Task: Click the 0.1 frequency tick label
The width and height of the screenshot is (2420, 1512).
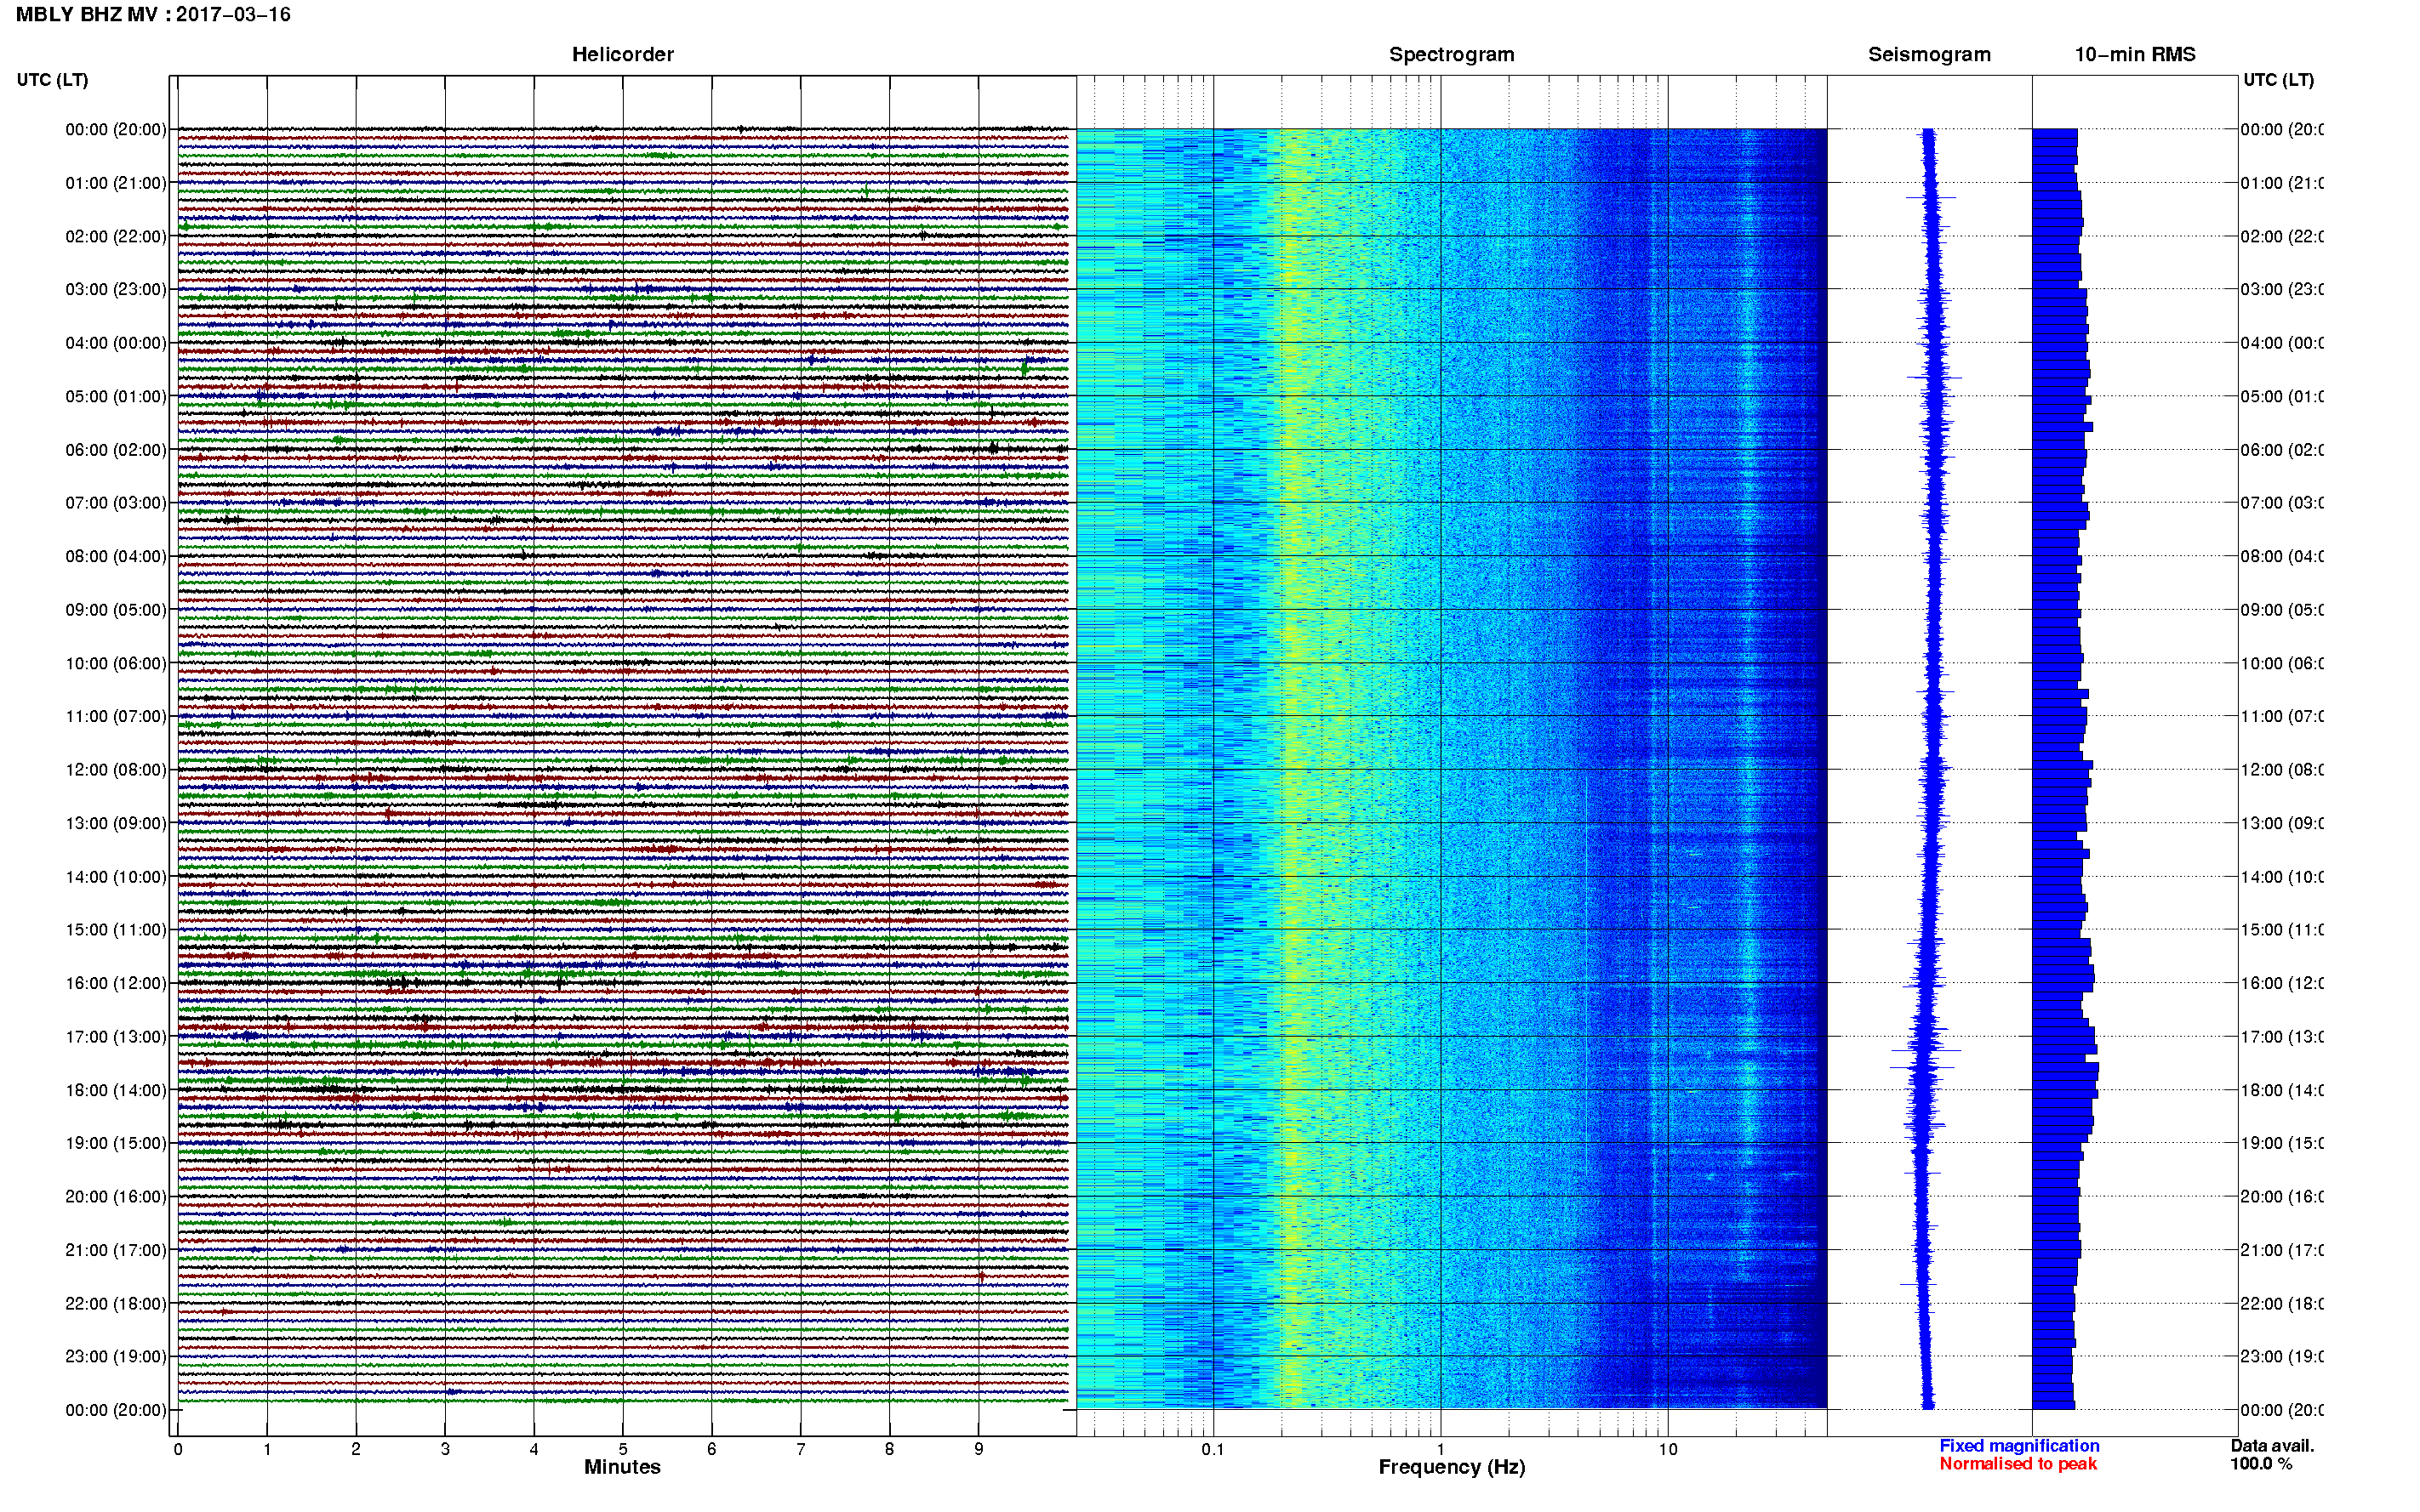Action: pyautogui.click(x=1213, y=1449)
